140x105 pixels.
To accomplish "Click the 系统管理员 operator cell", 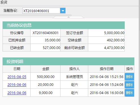I will pos(74,77).
